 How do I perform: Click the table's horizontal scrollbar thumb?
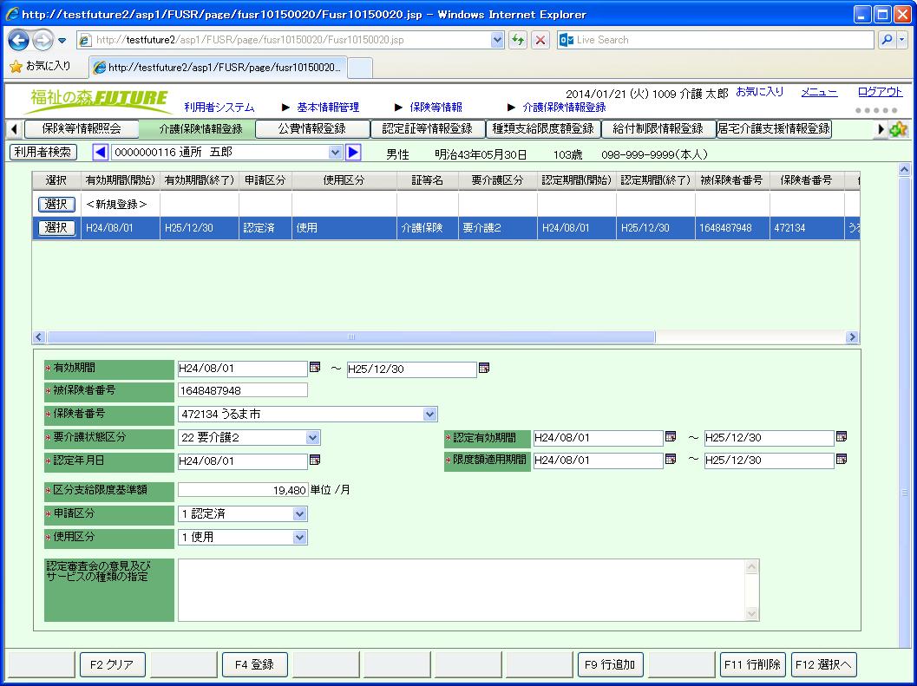point(350,336)
